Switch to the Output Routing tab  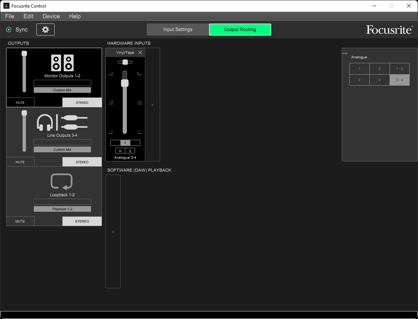tap(240, 30)
